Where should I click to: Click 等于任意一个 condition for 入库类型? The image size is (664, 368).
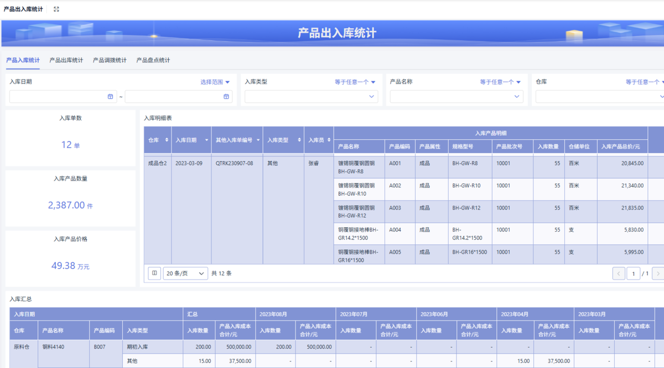coord(355,82)
